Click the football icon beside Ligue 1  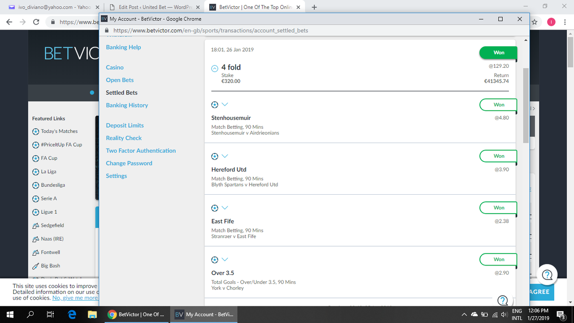click(x=36, y=212)
